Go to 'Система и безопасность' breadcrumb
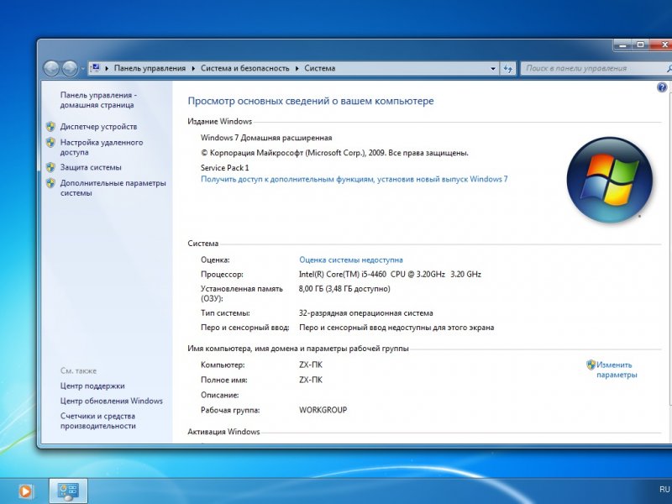This screenshot has height=504, width=672. [244, 68]
